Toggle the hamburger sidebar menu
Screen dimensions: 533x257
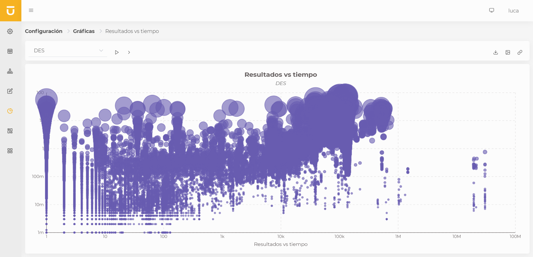click(x=31, y=11)
